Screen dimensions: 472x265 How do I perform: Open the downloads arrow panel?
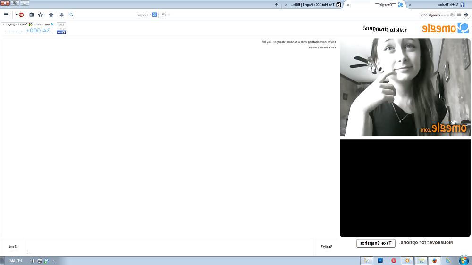(x=61, y=15)
